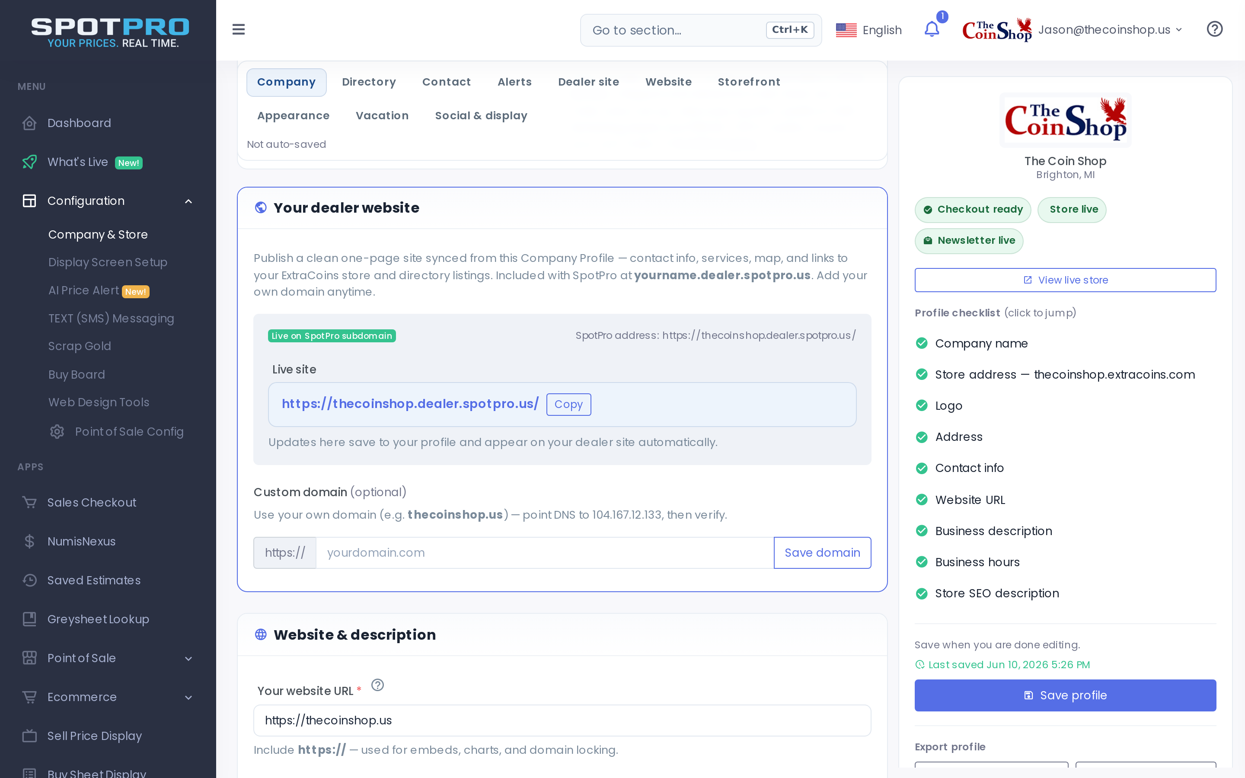Toggle the hamburger sidebar menu icon

238,30
